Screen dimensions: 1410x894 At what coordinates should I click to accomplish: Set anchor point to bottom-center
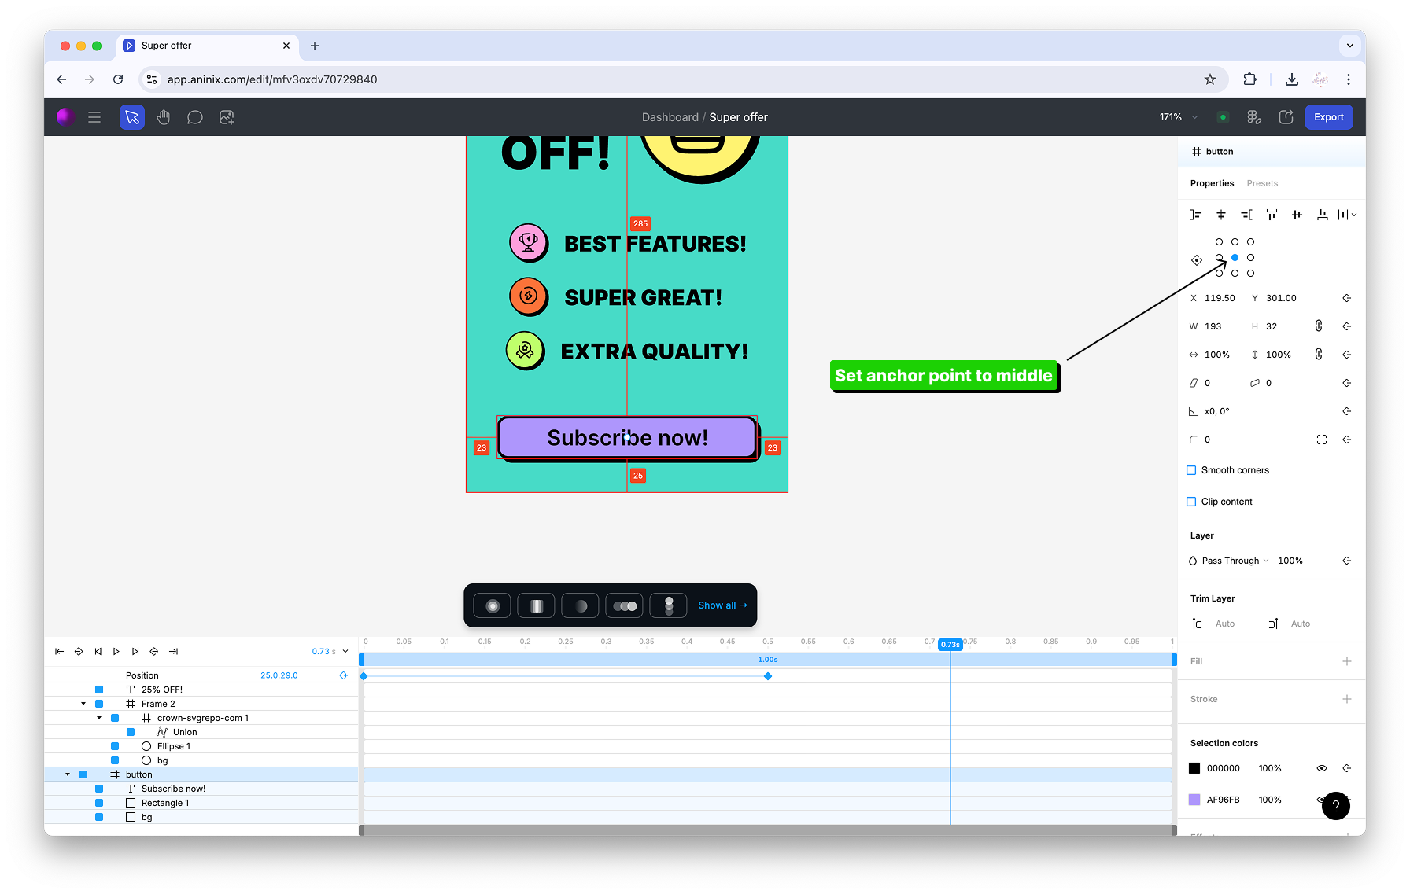pyautogui.click(x=1235, y=274)
